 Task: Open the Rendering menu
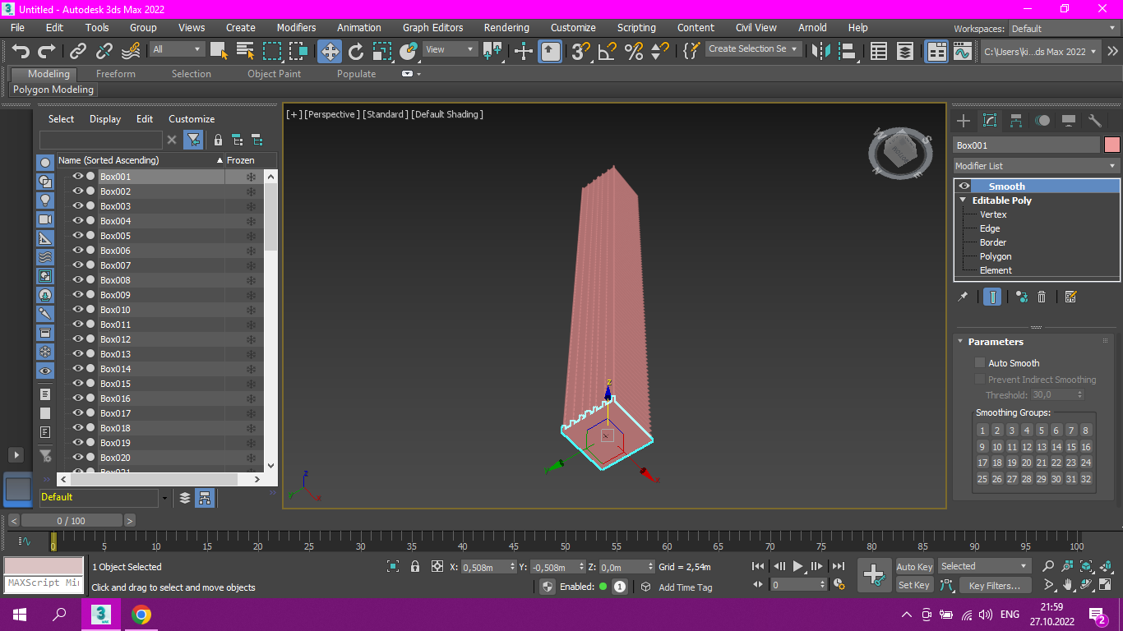506,27
